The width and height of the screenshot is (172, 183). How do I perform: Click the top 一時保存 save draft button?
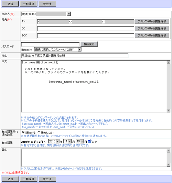click(29, 4)
